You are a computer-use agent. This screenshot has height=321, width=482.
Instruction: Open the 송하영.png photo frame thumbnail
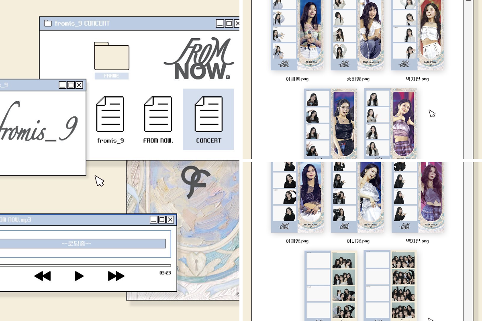click(357, 35)
